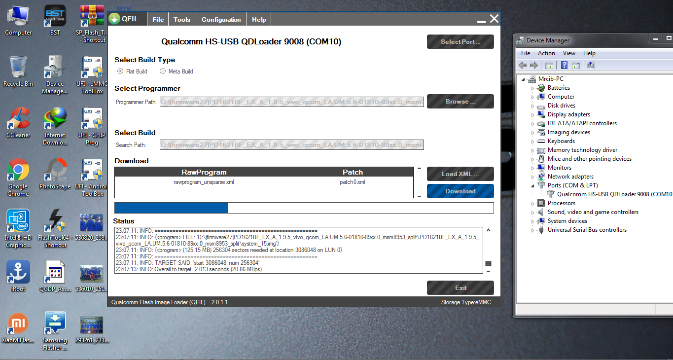Viewport: 673px width, 360px height.
Task: Open the Computer desktop icon
Action: [18, 21]
